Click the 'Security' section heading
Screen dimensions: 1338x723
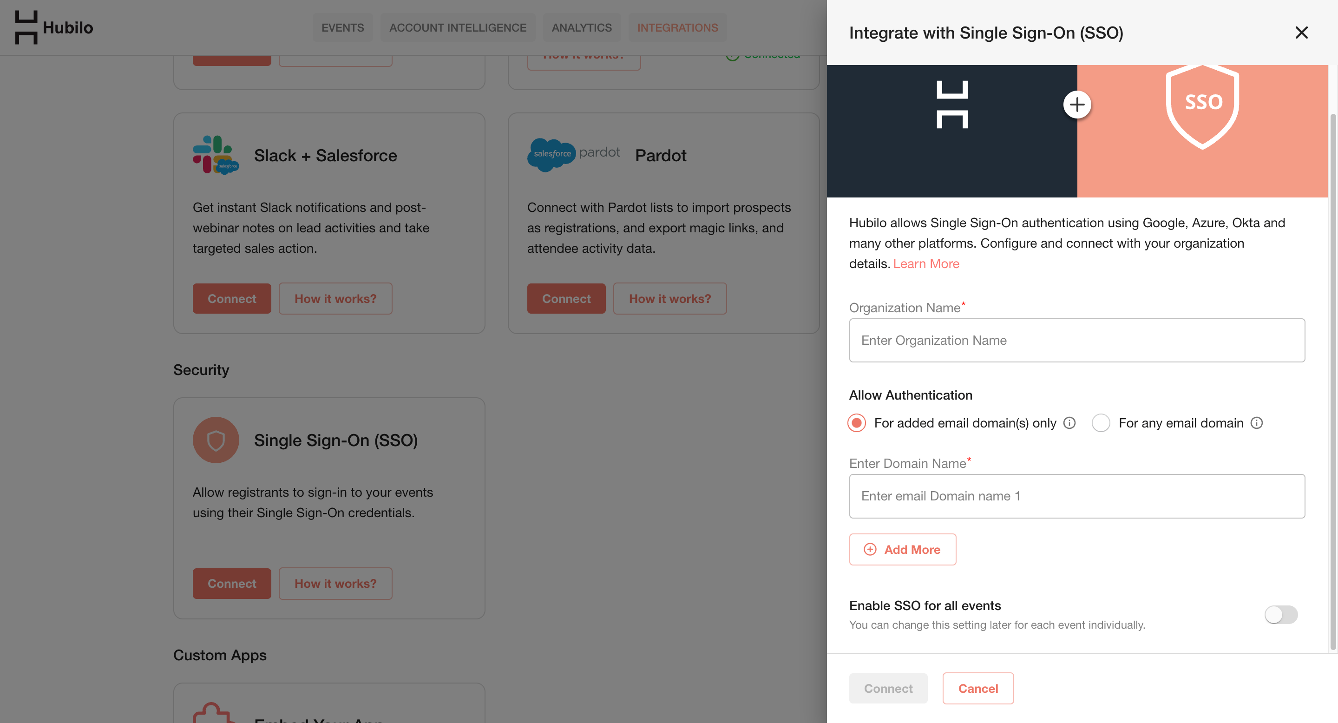point(201,370)
